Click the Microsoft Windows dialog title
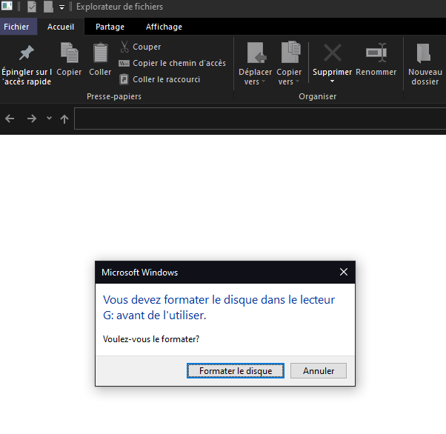Viewport: 446px width, 434px height. (140, 273)
